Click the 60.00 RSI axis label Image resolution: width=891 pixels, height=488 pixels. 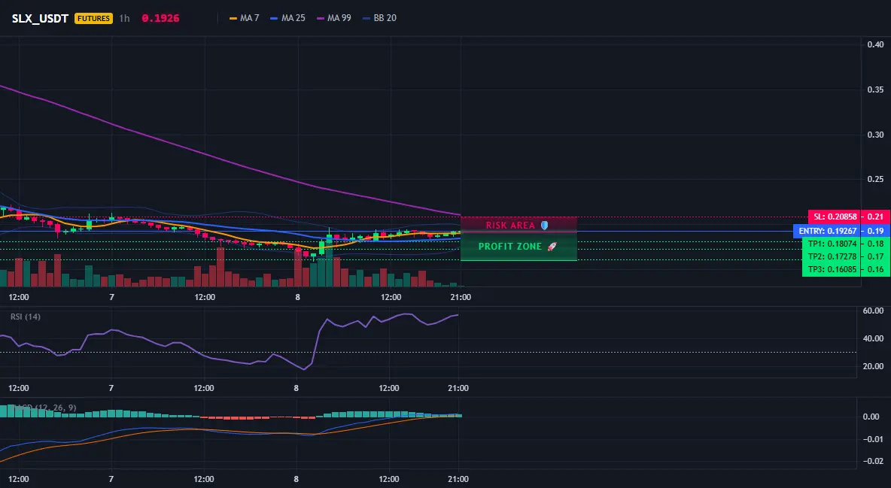click(873, 311)
